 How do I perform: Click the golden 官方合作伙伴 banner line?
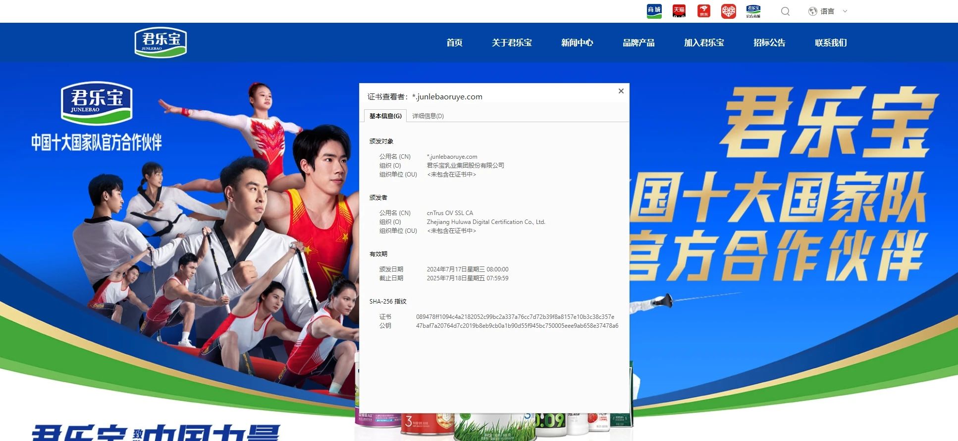pos(778,256)
